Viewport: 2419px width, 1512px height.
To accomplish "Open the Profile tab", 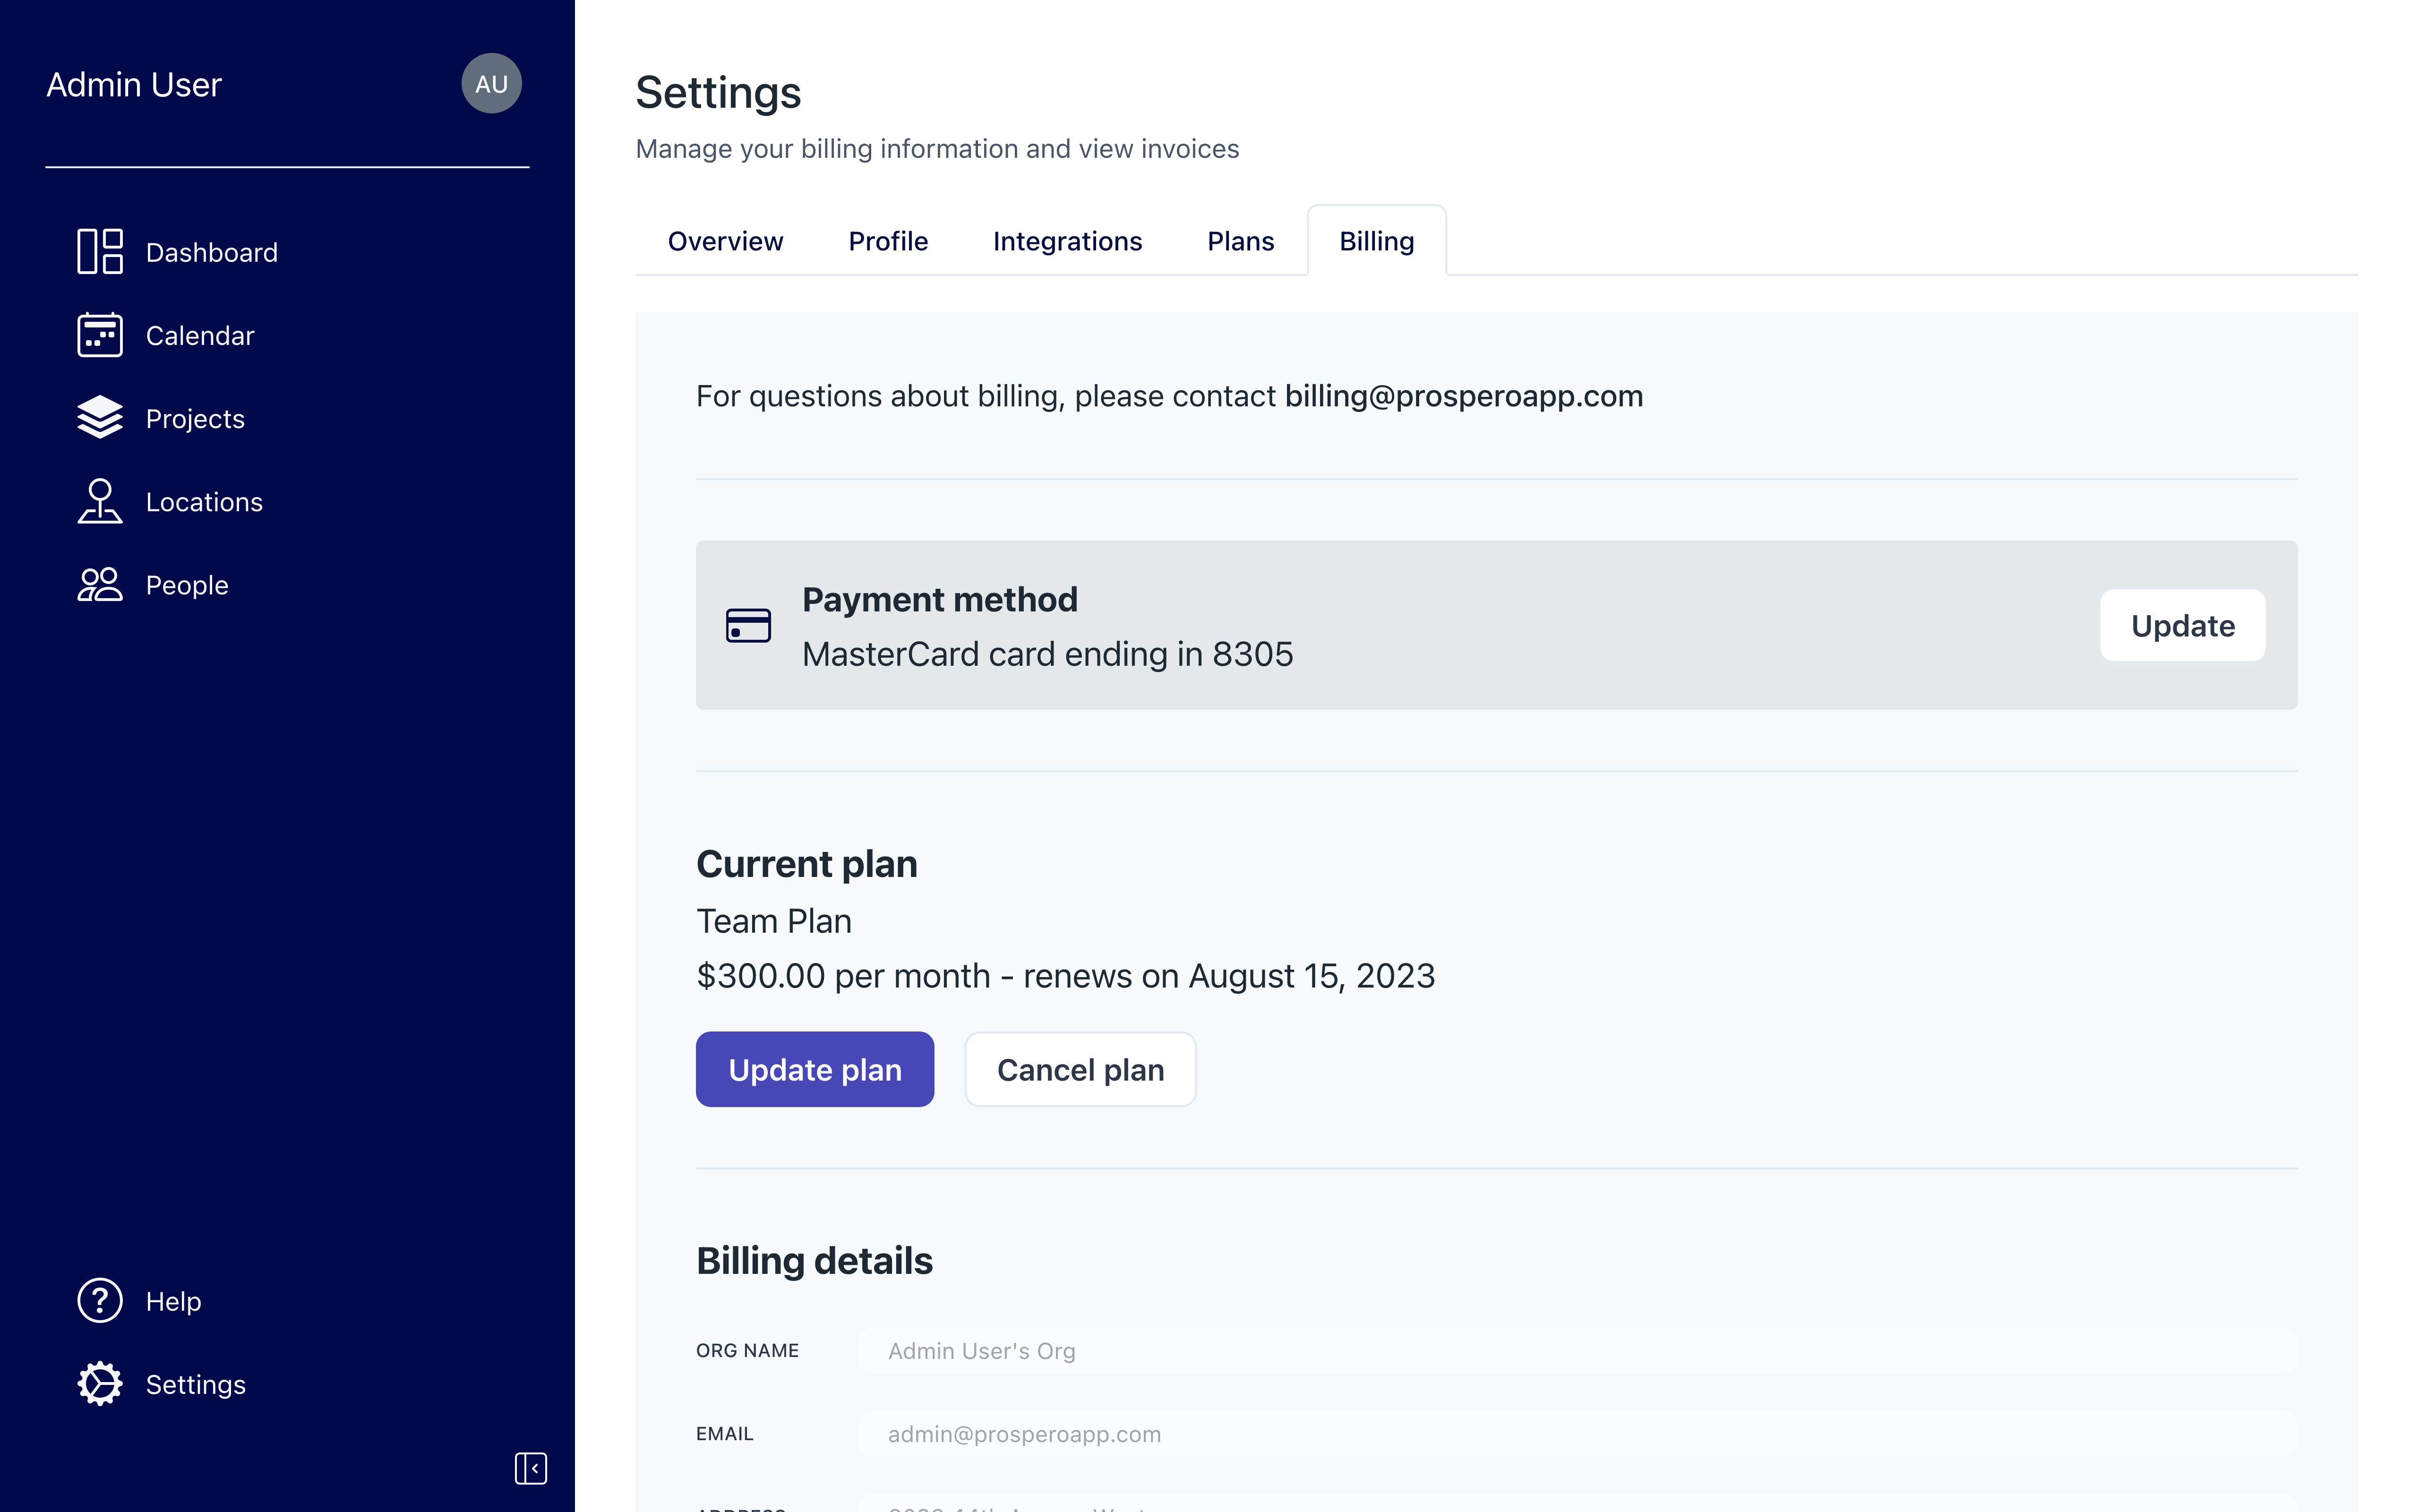I will pos(888,241).
